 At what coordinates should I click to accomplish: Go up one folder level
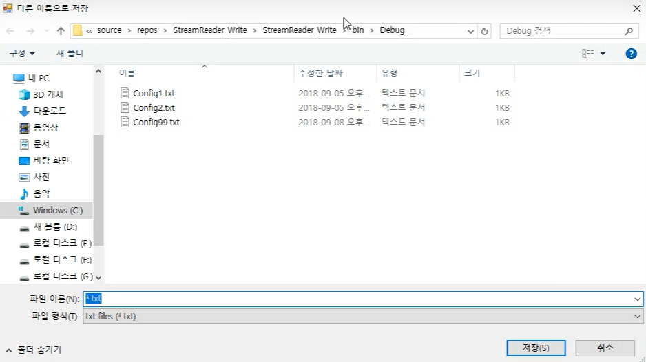click(x=61, y=31)
